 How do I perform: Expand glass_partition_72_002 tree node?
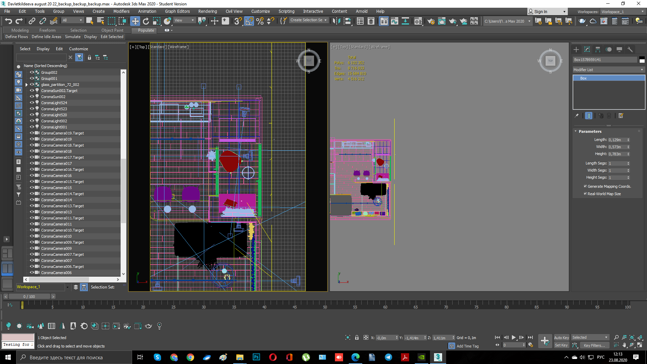click(x=27, y=85)
